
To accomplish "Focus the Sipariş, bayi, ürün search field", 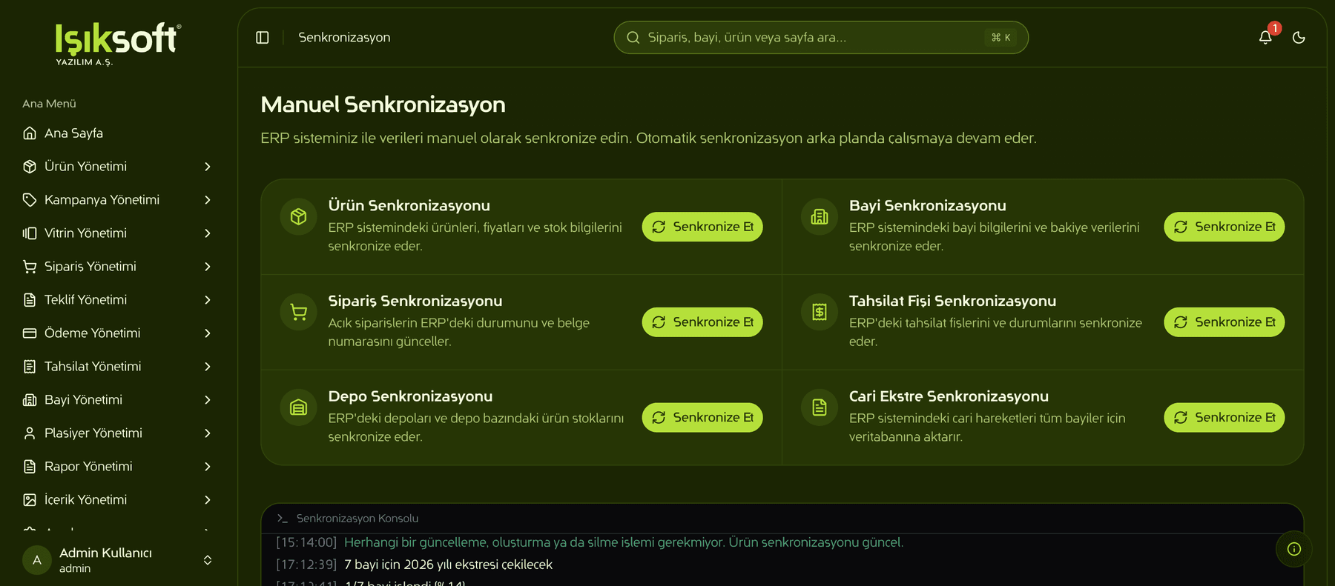I will click(x=821, y=38).
